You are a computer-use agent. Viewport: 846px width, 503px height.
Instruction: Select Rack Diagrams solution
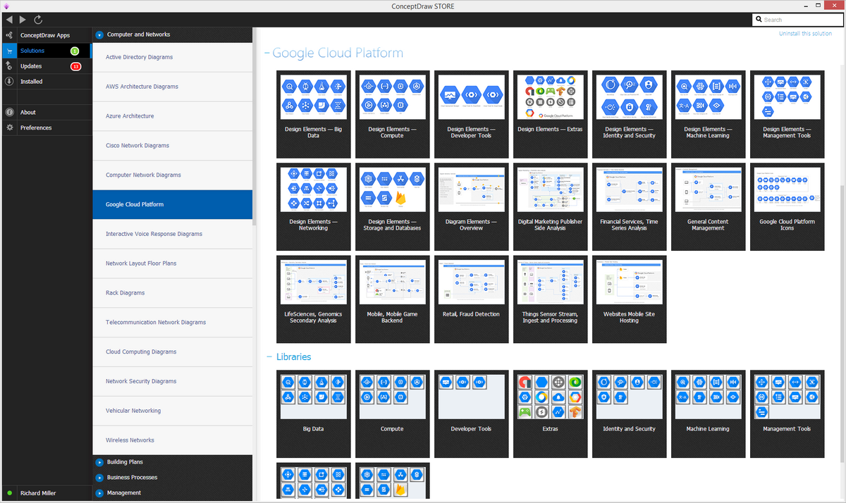coord(172,293)
